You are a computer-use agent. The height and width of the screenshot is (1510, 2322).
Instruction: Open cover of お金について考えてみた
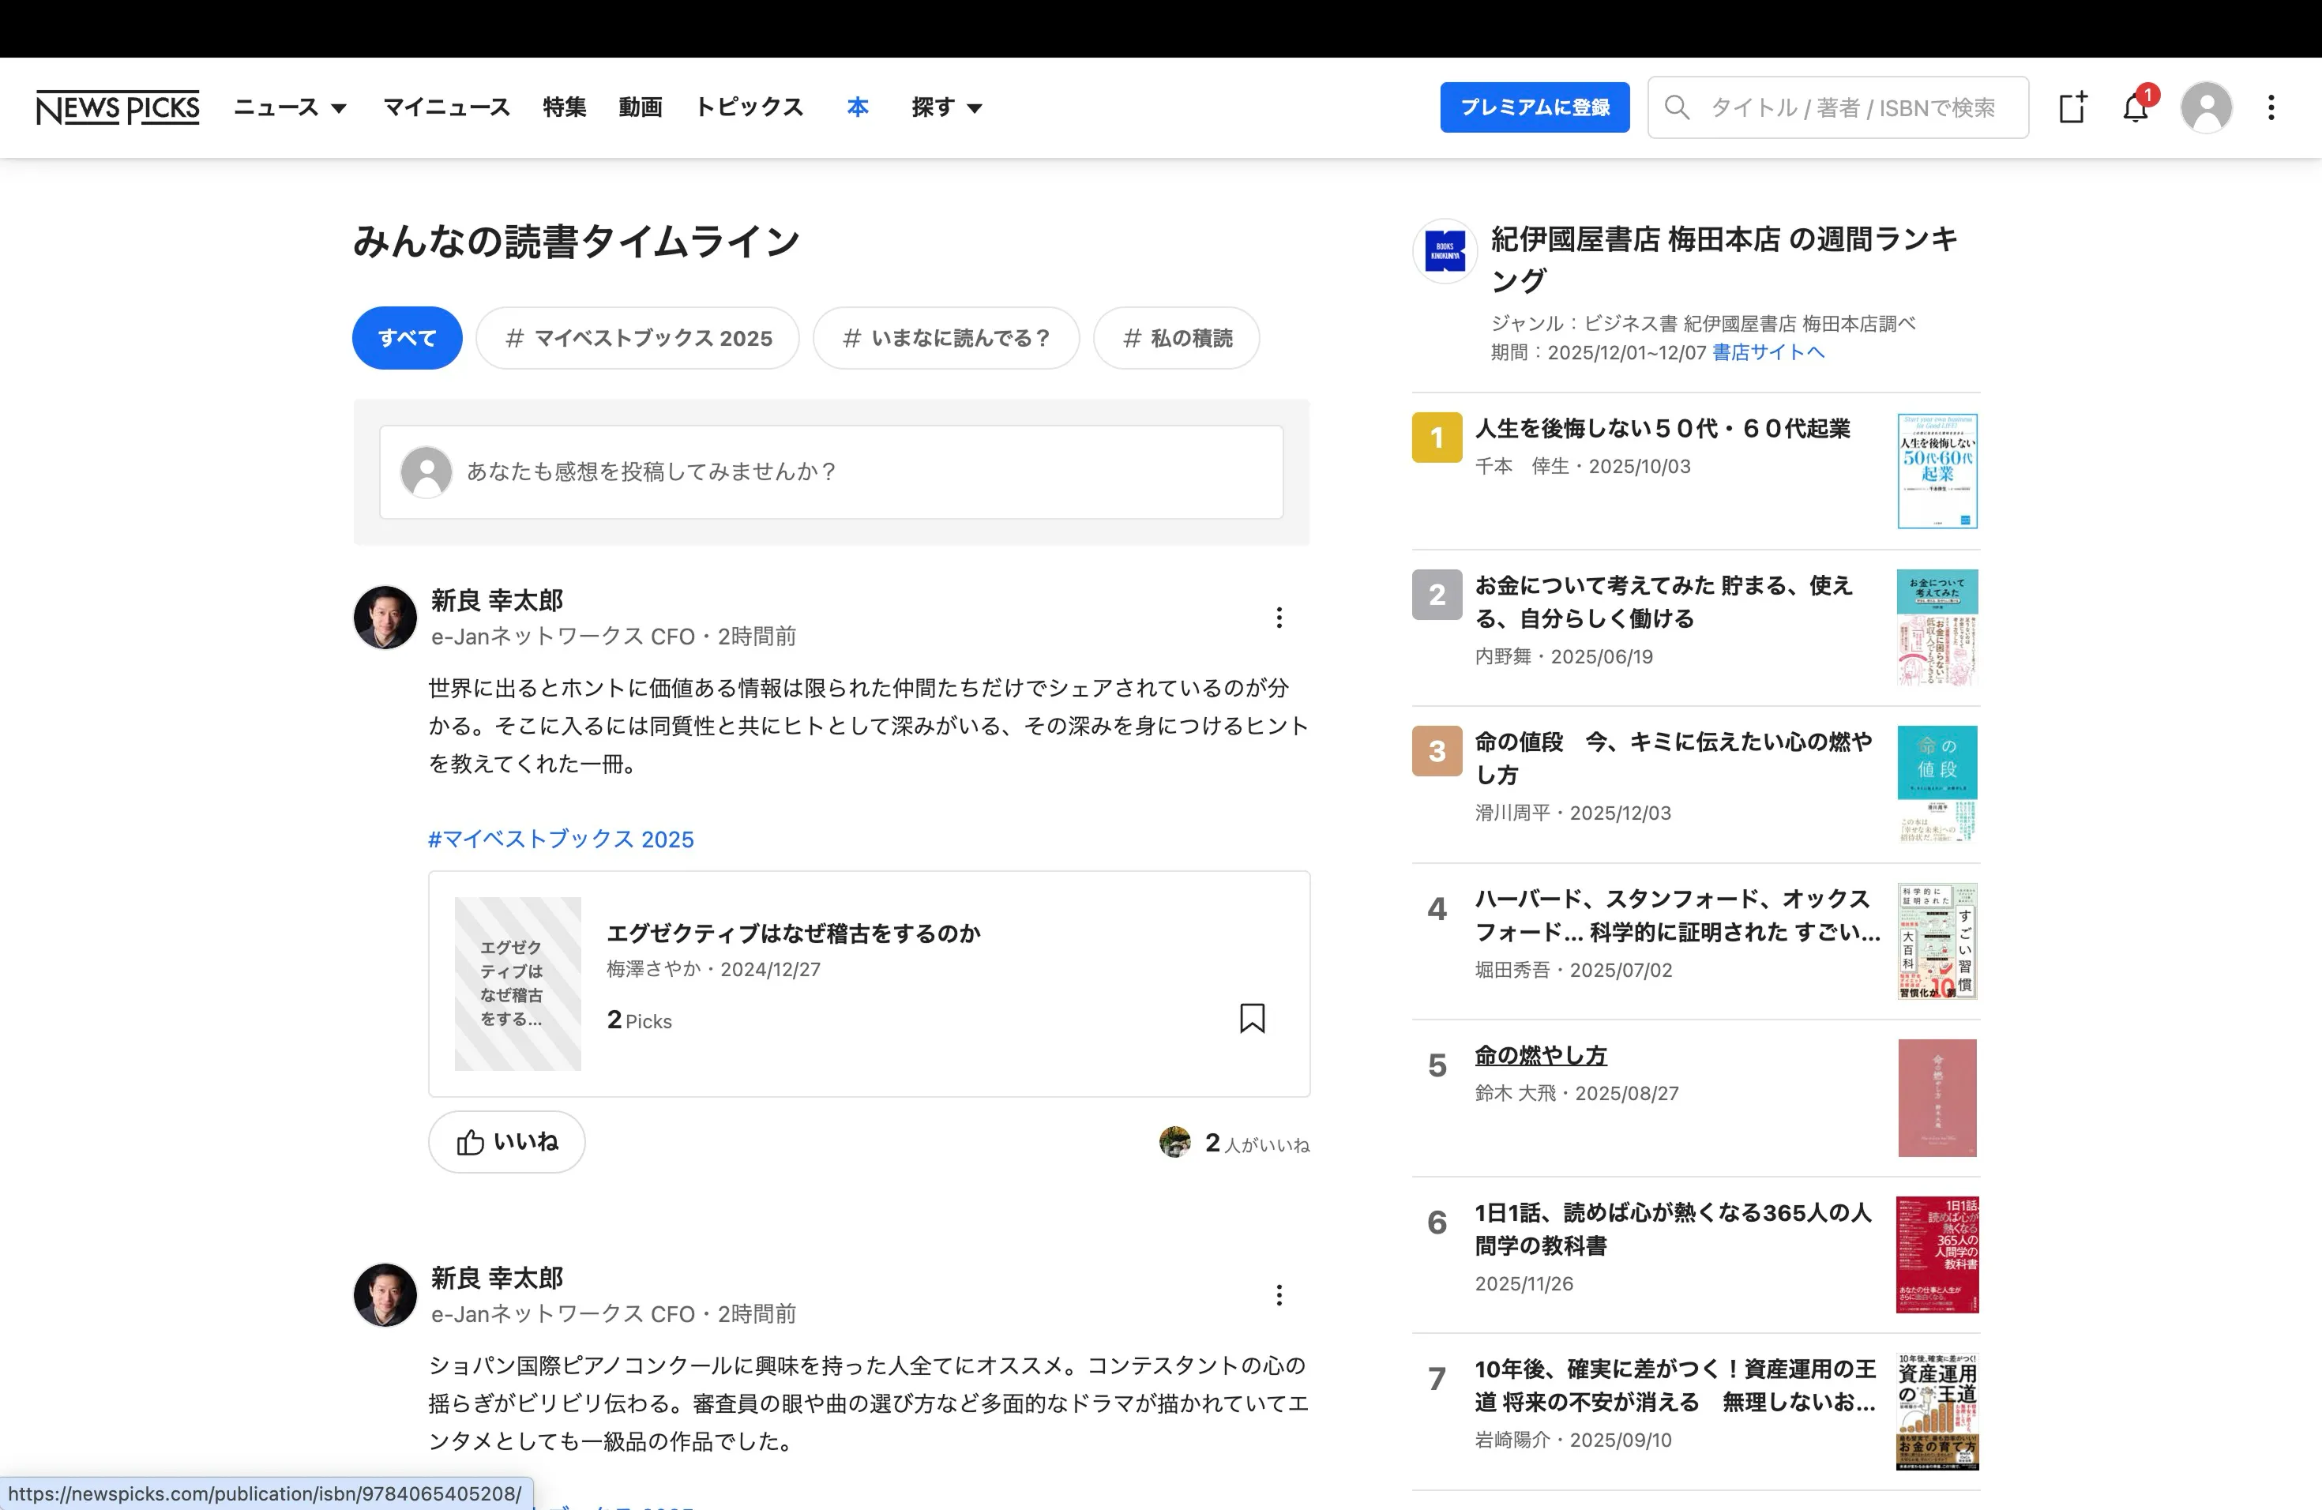click(1937, 628)
